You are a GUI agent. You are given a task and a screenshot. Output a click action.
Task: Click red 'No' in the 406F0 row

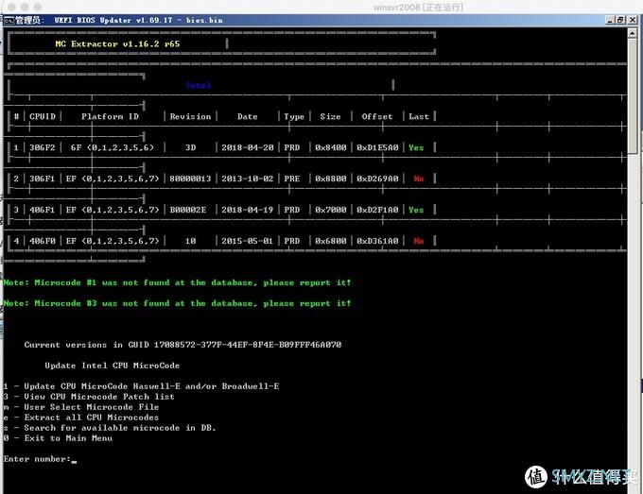(418, 241)
